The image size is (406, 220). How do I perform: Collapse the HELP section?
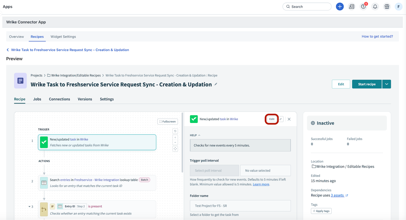[x=195, y=135]
